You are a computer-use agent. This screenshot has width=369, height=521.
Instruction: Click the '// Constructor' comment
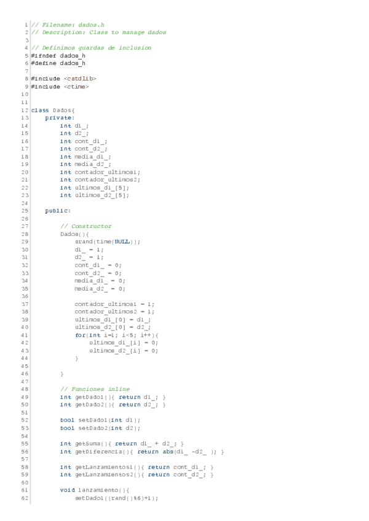click(x=86, y=226)
